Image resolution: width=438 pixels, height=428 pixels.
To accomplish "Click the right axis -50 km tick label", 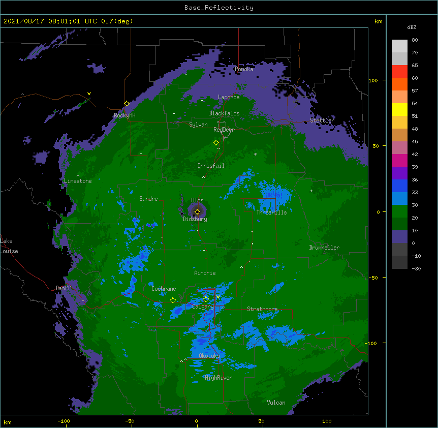I will click(x=373, y=278).
